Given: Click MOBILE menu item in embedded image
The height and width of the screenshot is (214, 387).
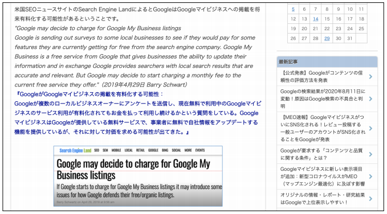Looking at the screenshot, I should tap(116, 150).
